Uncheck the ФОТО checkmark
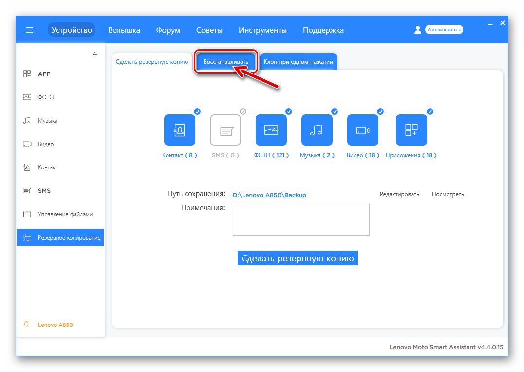This screenshot has width=524, height=372. (289, 112)
